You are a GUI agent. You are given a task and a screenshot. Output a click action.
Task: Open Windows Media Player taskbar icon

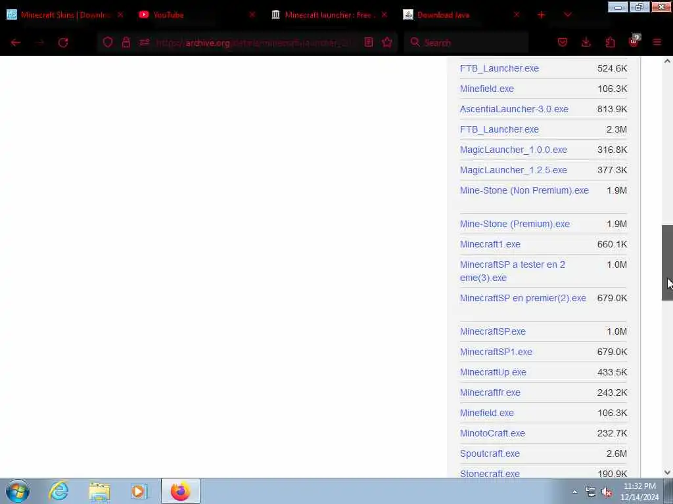[139, 491]
